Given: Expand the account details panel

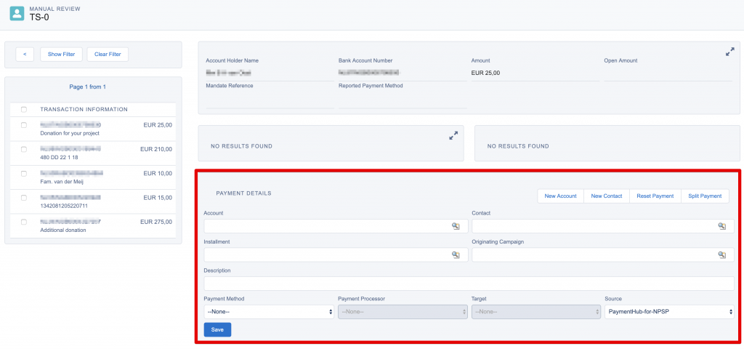Looking at the screenshot, I should pos(729,52).
